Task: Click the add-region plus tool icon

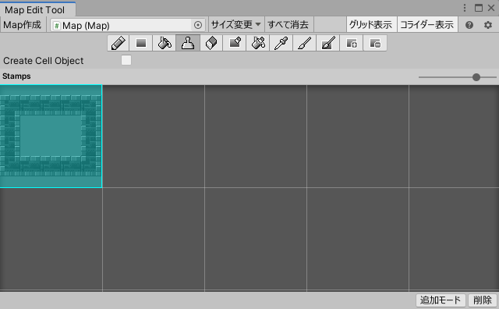Action: 352,43
